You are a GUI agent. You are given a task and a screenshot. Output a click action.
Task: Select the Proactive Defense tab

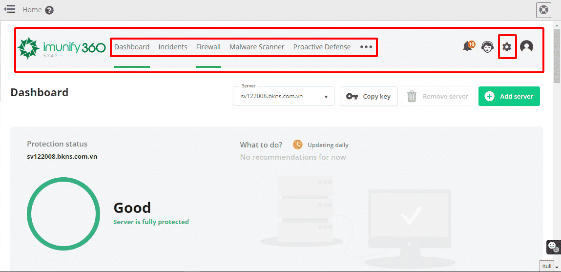pyautogui.click(x=322, y=47)
